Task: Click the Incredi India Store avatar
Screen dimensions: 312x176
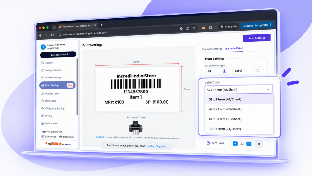Action: [43, 47]
